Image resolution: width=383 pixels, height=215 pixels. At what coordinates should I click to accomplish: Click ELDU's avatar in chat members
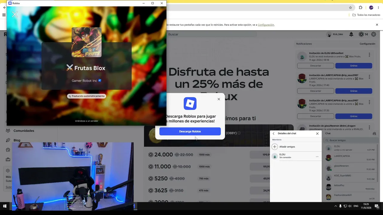click(x=275, y=156)
